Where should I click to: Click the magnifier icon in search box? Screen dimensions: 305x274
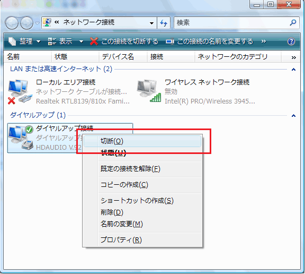(x=293, y=23)
